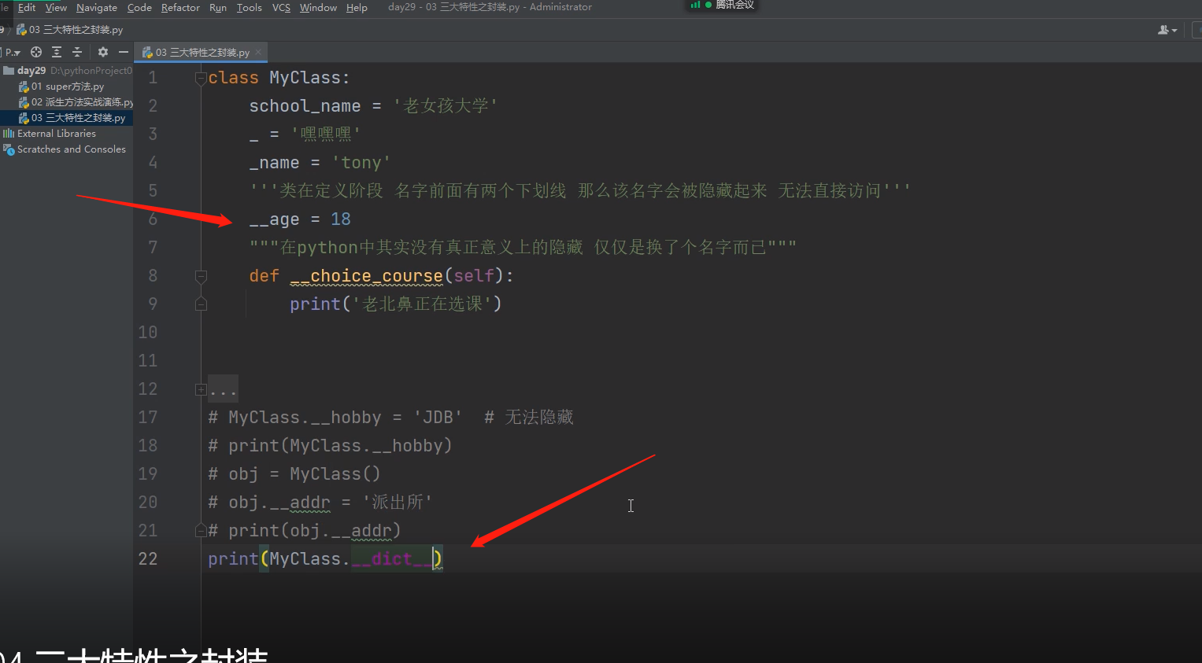Click the '老女孩大学' string literal
1202x663 pixels.
446,106
